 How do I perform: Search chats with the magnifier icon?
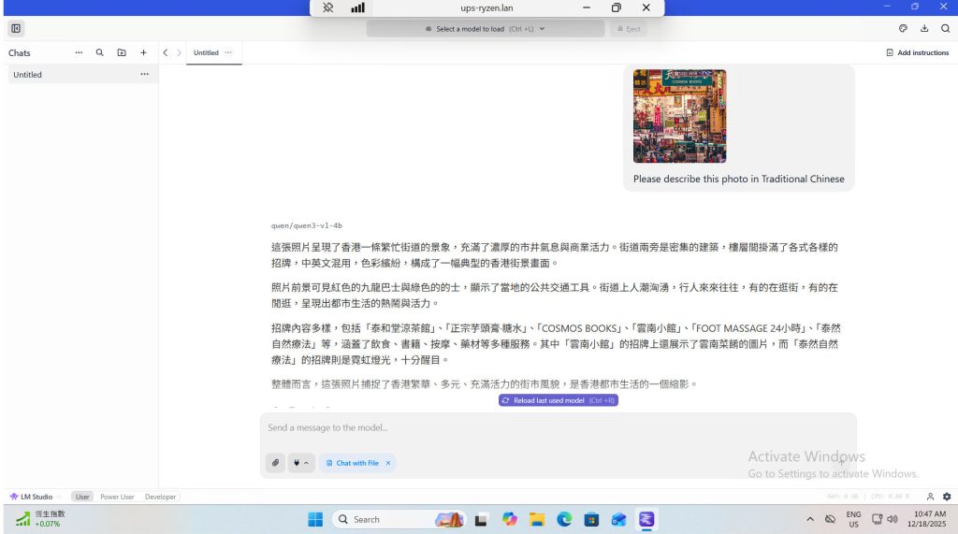click(x=99, y=53)
